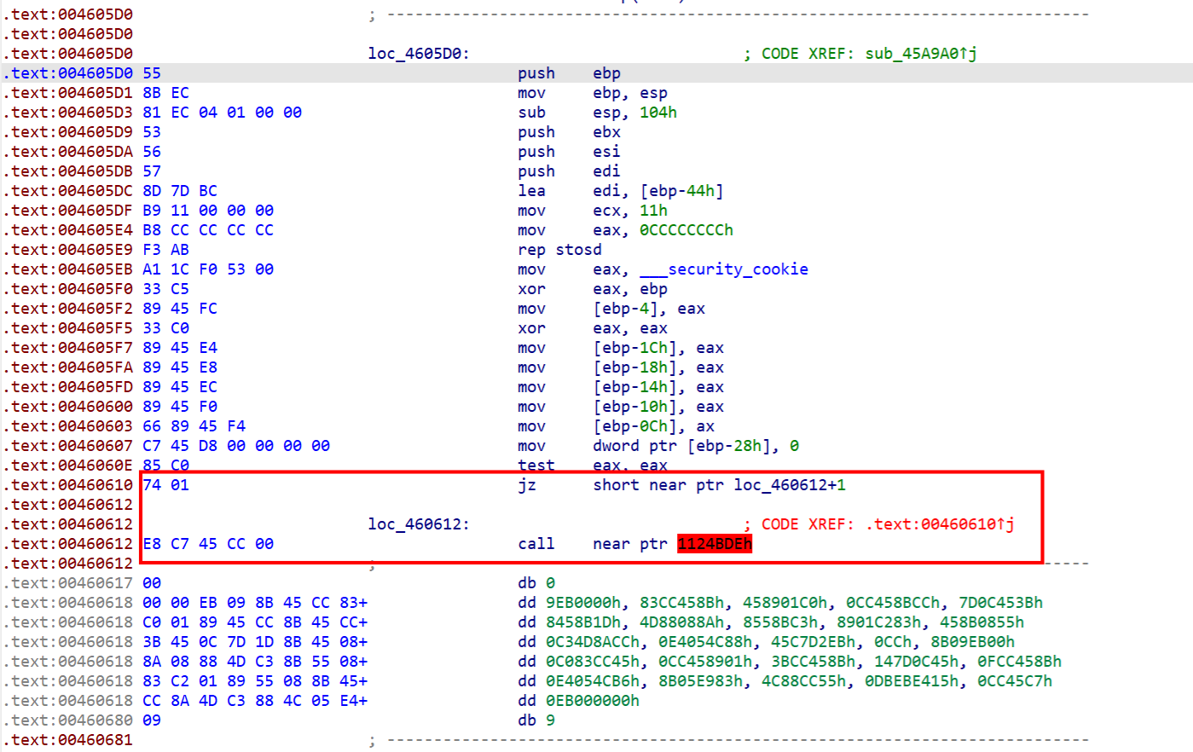Image resolution: width=1193 pixels, height=752 pixels.
Task: Click the 'call' mnemonic at 00460612
Action: (536, 544)
